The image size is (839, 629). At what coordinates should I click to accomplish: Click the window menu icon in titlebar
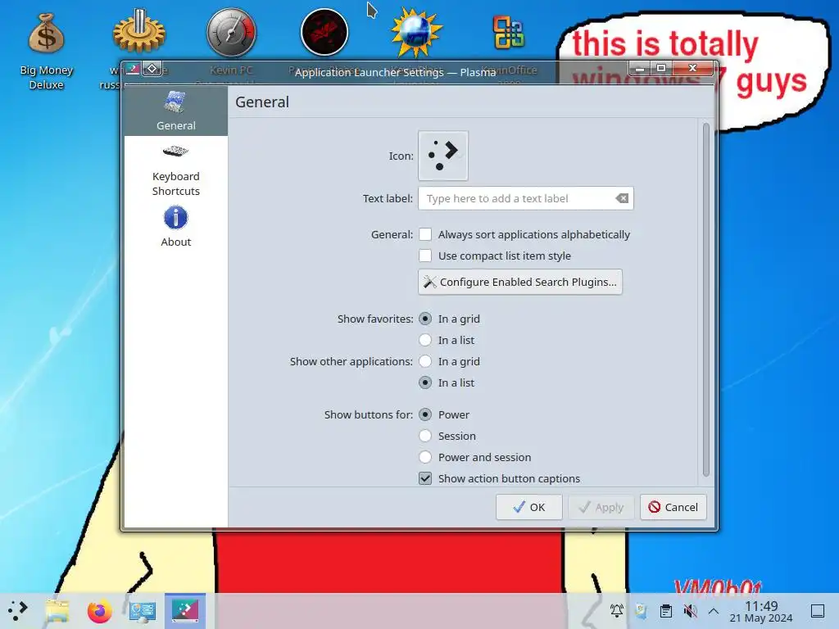coord(133,69)
